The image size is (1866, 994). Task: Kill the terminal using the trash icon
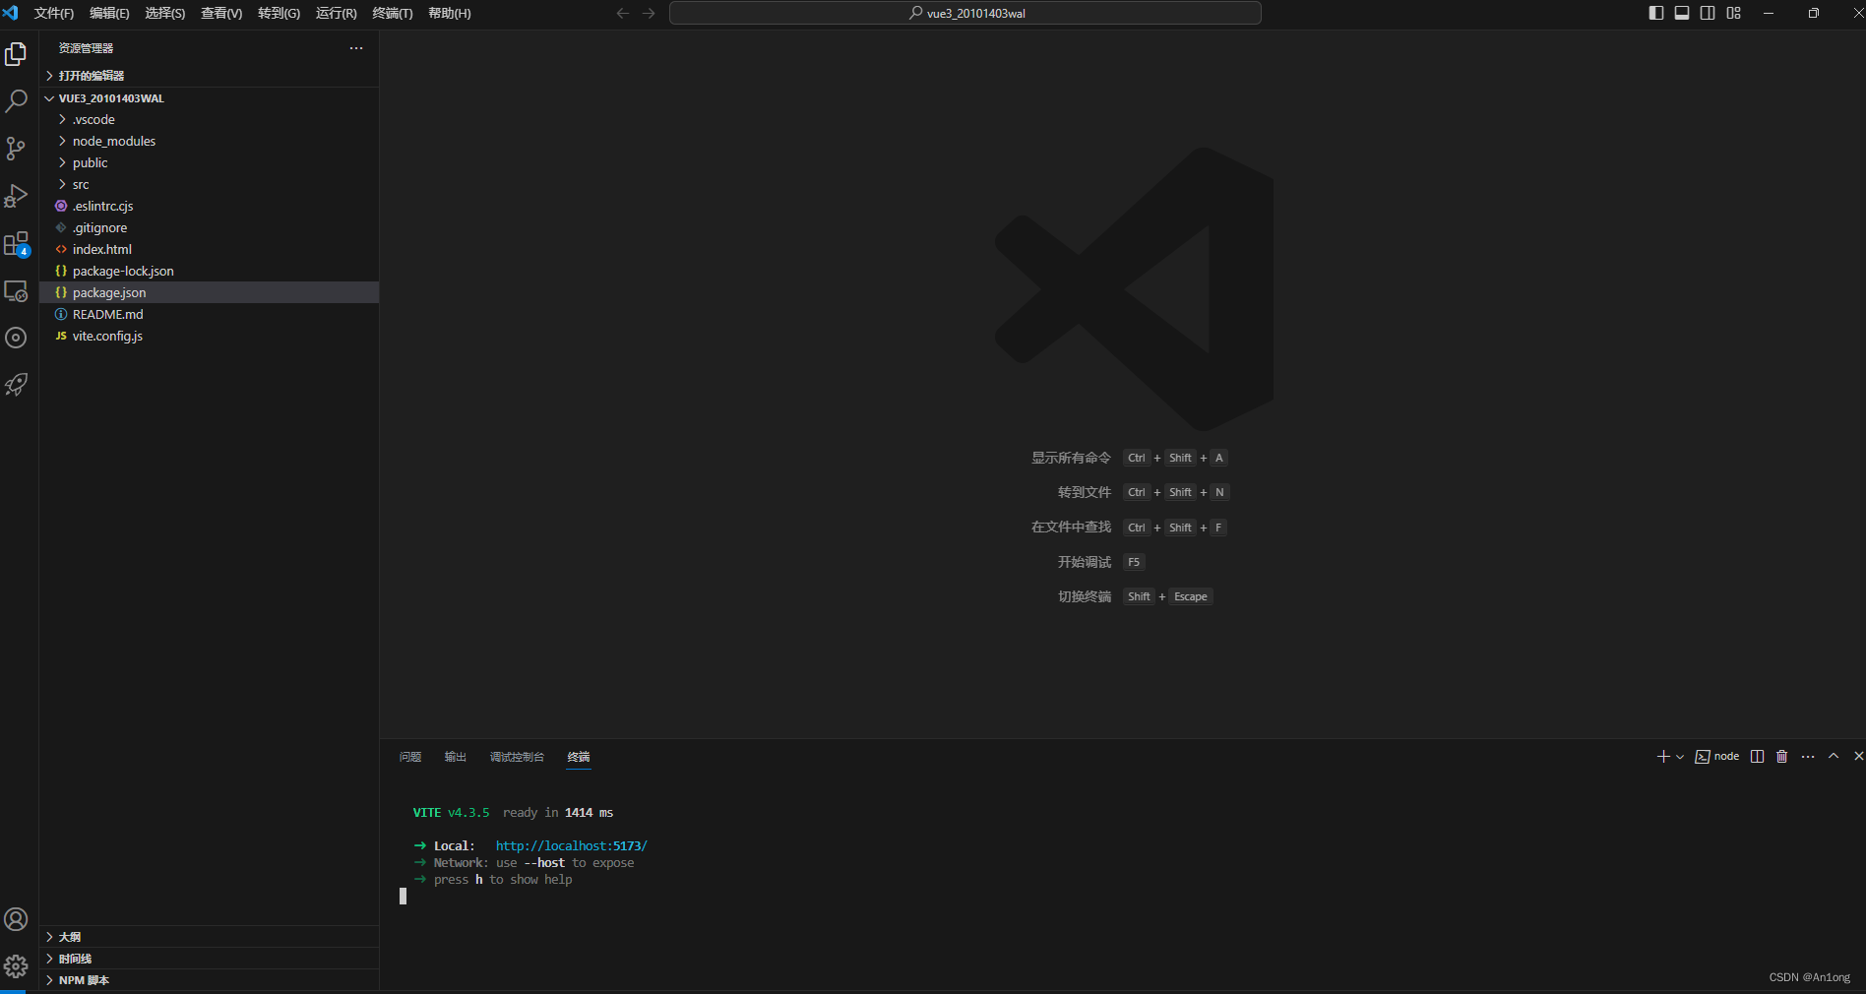[x=1781, y=757]
